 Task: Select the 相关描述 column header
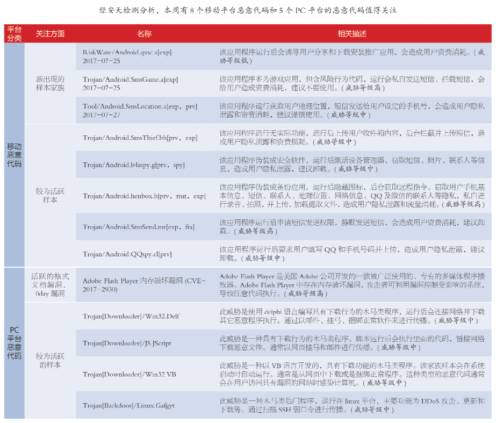(352, 33)
